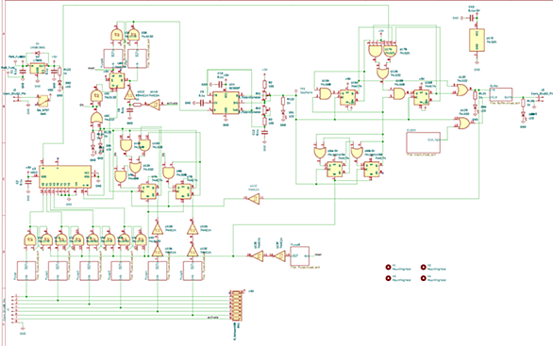Viewport: 553px width, 346px height.
Task: Click the activate label next to the inverter
Action: [x=172, y=104]
